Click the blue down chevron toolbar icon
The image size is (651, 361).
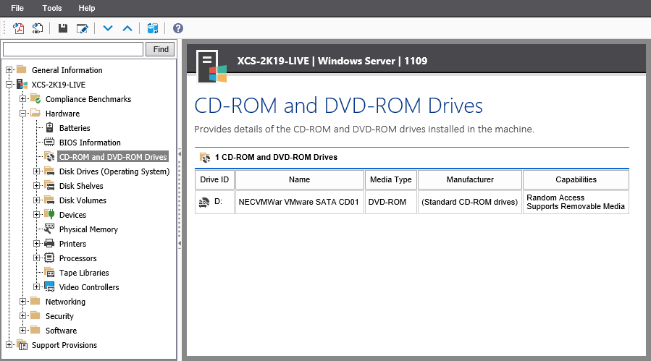click(x=108, y=28)
